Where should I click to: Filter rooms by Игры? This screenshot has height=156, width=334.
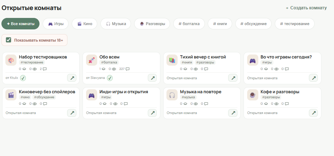(x=56, y=24)
